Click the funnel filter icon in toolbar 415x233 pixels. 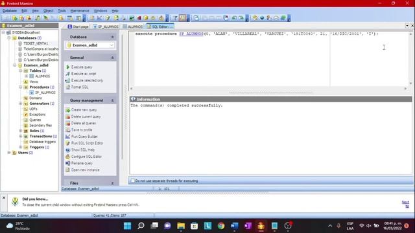point(175,18)
